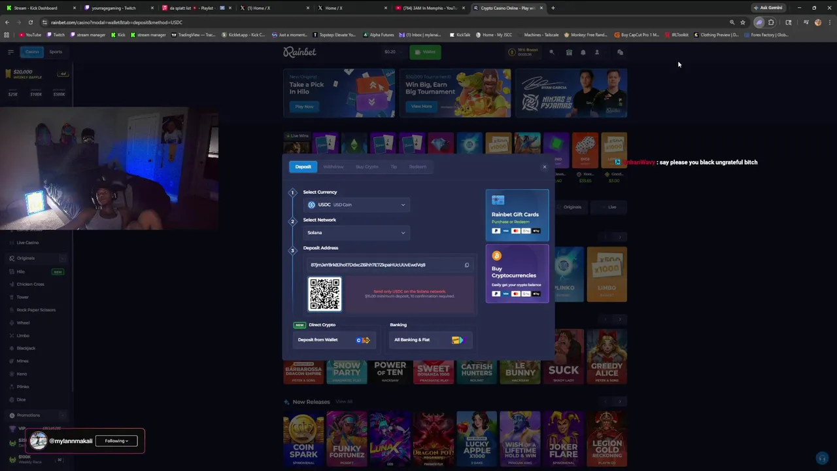Click the Ask Gemini button
837x471 pixels.
[x=768, y=8]
